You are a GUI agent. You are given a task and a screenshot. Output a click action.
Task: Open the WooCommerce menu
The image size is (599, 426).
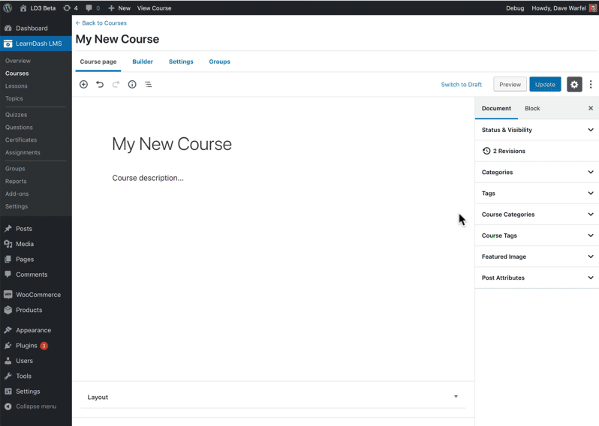(36, 295)
